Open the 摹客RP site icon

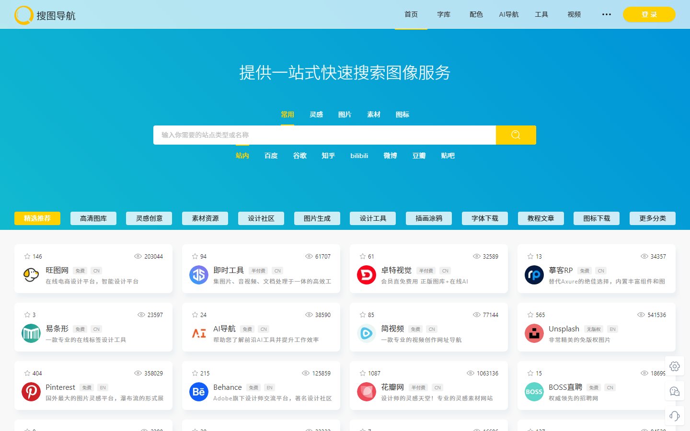tap(534, 275)
